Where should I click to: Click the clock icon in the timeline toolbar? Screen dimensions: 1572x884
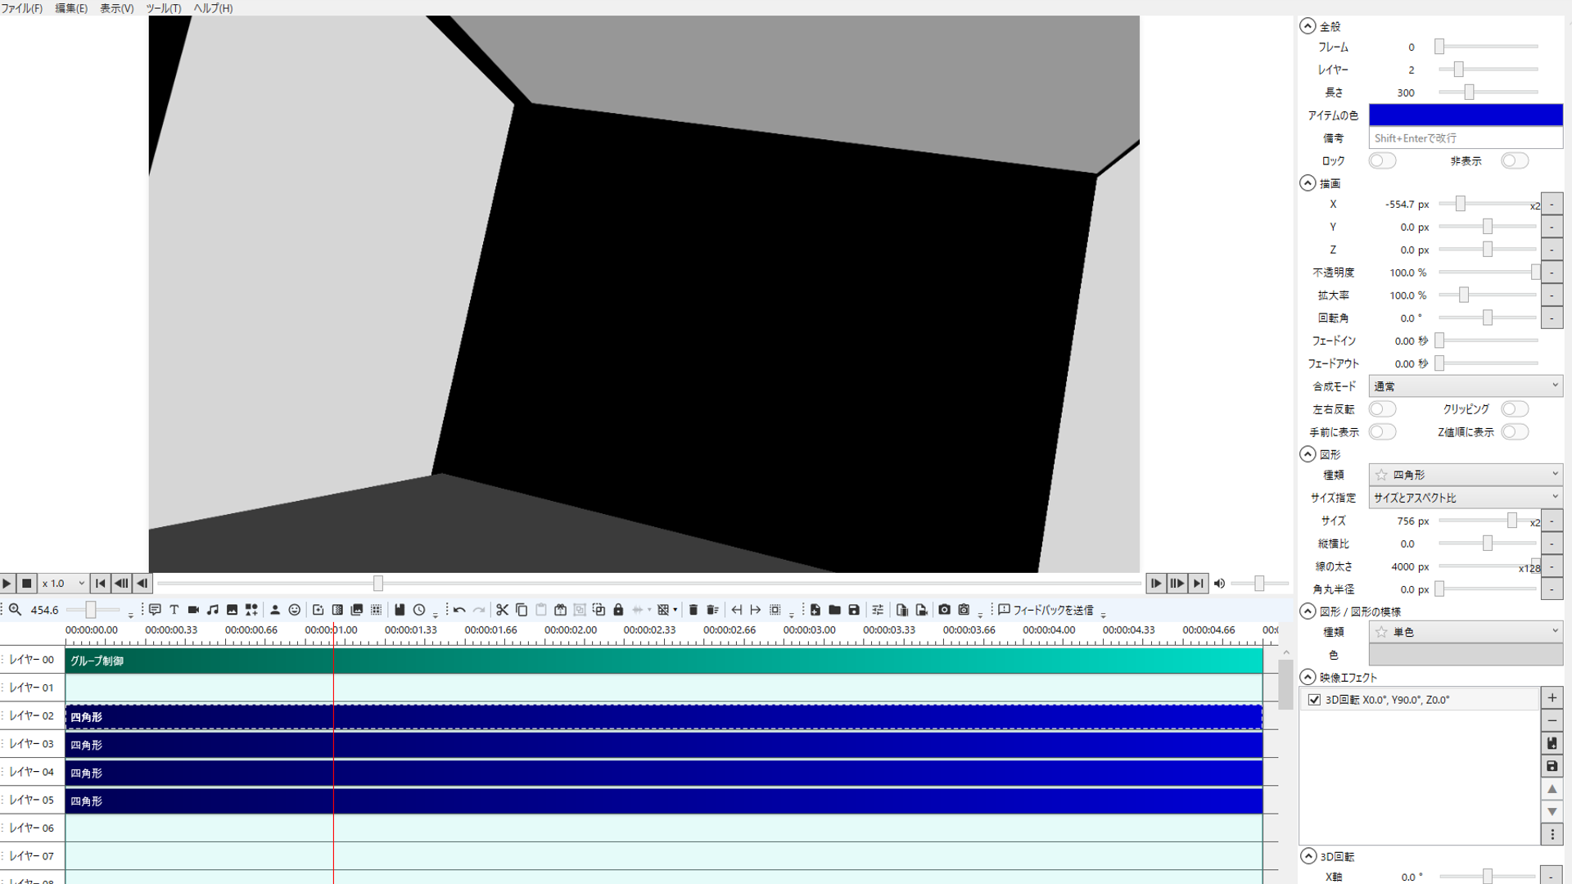click(419, 610)
